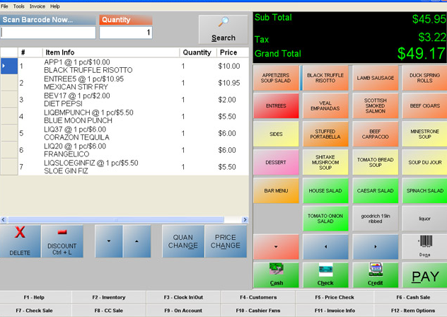Add Black Truffle Risotto from the menu grid
Viewport: 447px width, 317px height.
(325, 78)
